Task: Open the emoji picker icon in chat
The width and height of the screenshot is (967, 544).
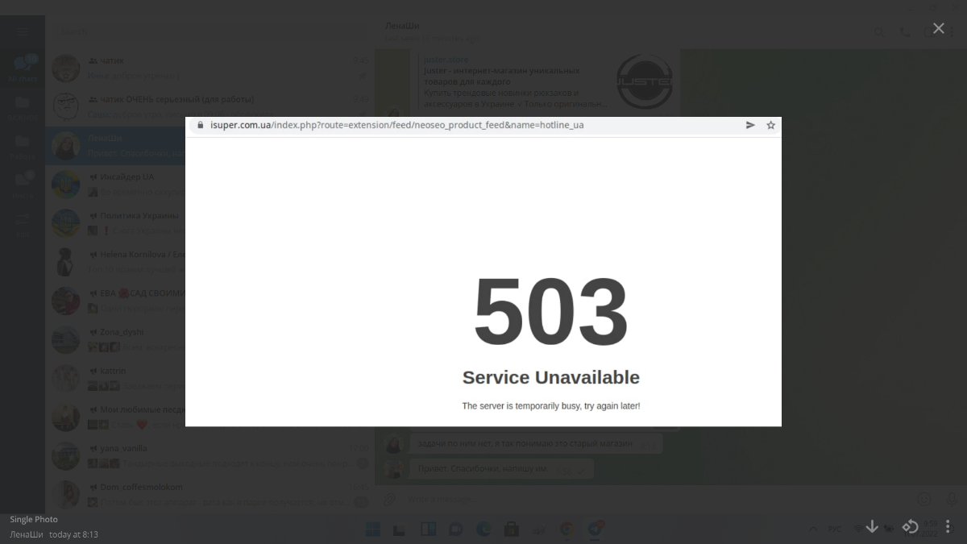Action: 924,500
